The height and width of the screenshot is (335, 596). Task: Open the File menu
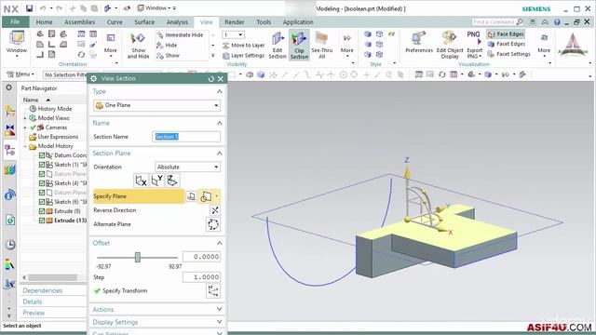(15, 21)
